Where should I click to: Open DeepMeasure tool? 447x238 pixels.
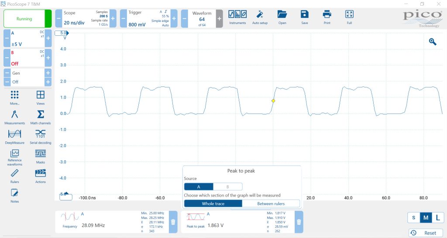tap(15, 136)
